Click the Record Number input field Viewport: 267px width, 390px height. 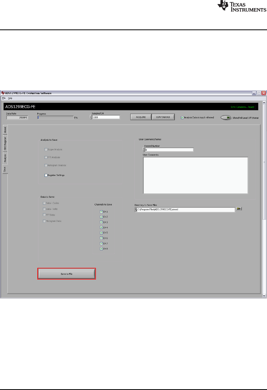pos(169,150)
